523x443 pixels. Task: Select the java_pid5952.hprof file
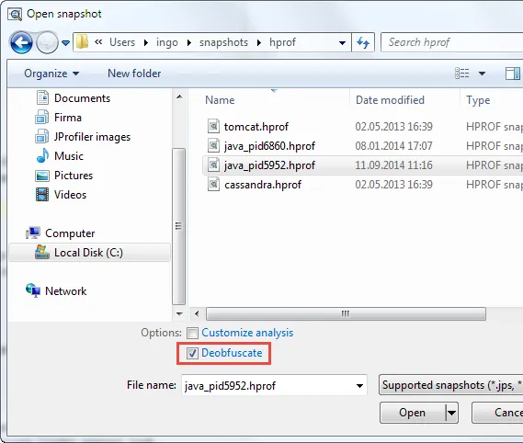(x=269, y=165)
